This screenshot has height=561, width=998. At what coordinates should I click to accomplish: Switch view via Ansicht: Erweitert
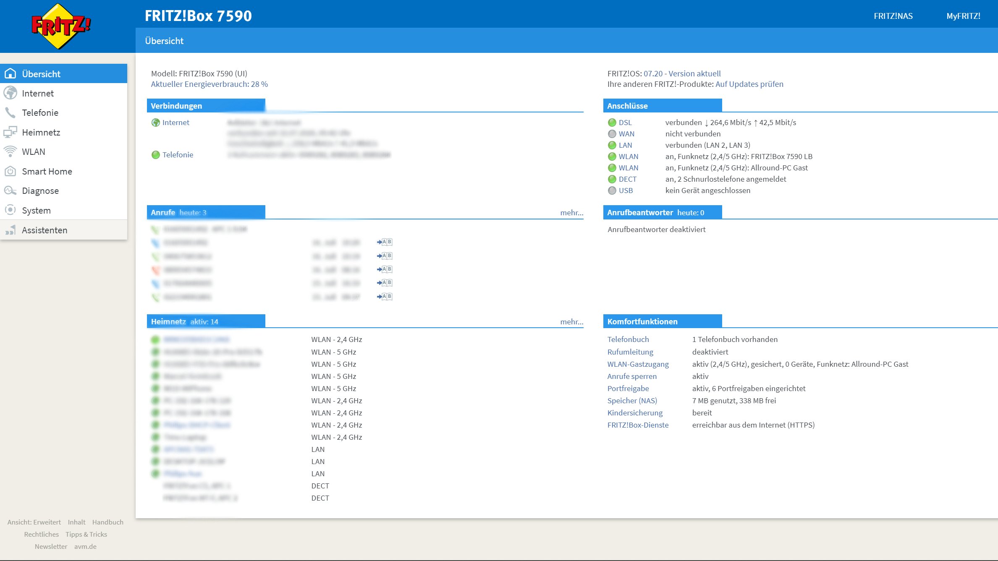34,522
